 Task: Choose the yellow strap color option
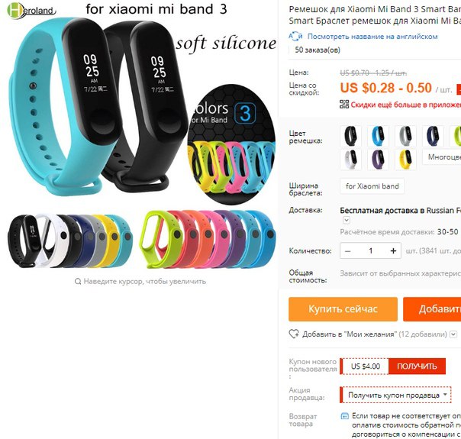click(x=405, y=160)
